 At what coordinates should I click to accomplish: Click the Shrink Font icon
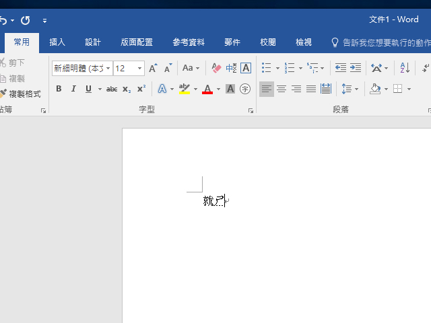168,68
